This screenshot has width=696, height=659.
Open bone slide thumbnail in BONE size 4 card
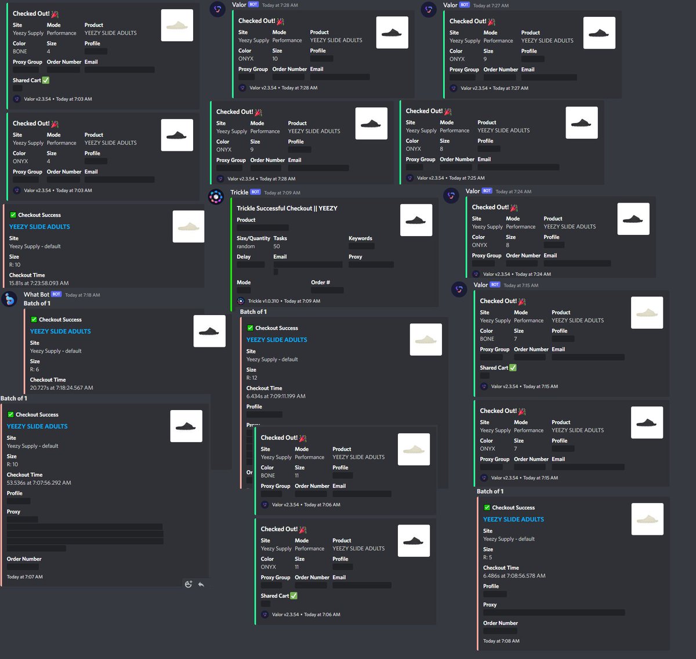[177, 25]
